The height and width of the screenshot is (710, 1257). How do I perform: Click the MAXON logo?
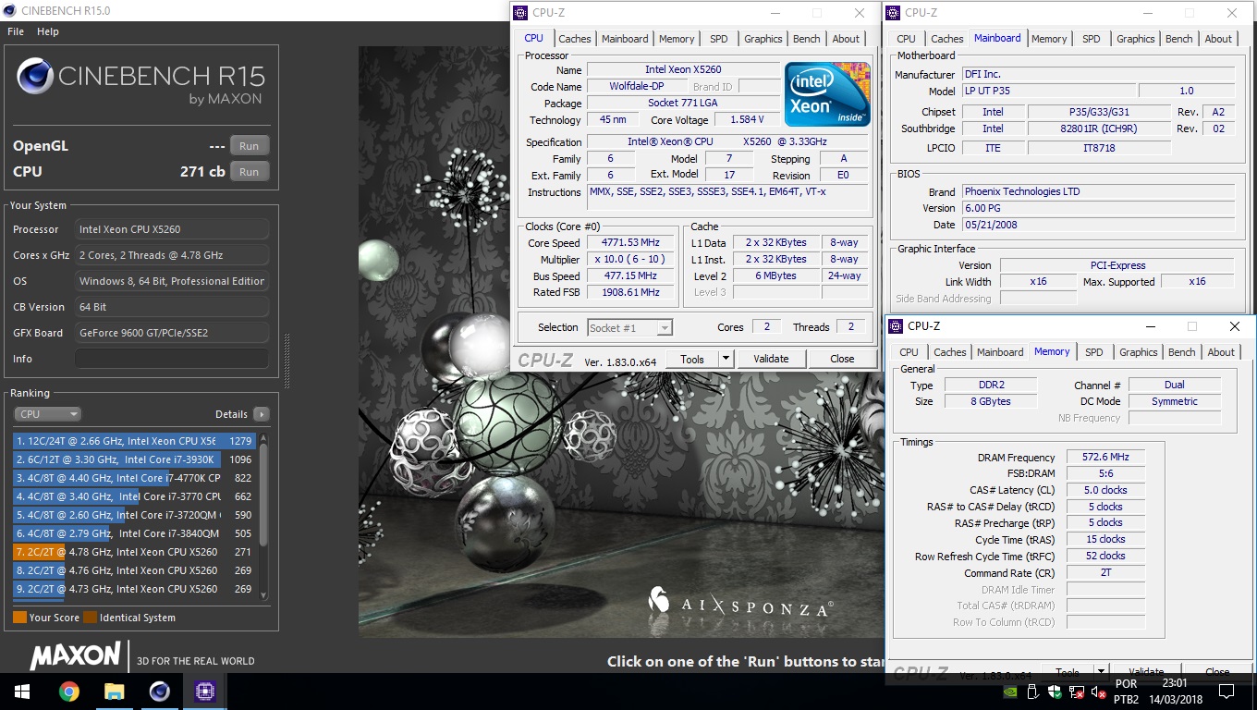click(x=77, y=656)
